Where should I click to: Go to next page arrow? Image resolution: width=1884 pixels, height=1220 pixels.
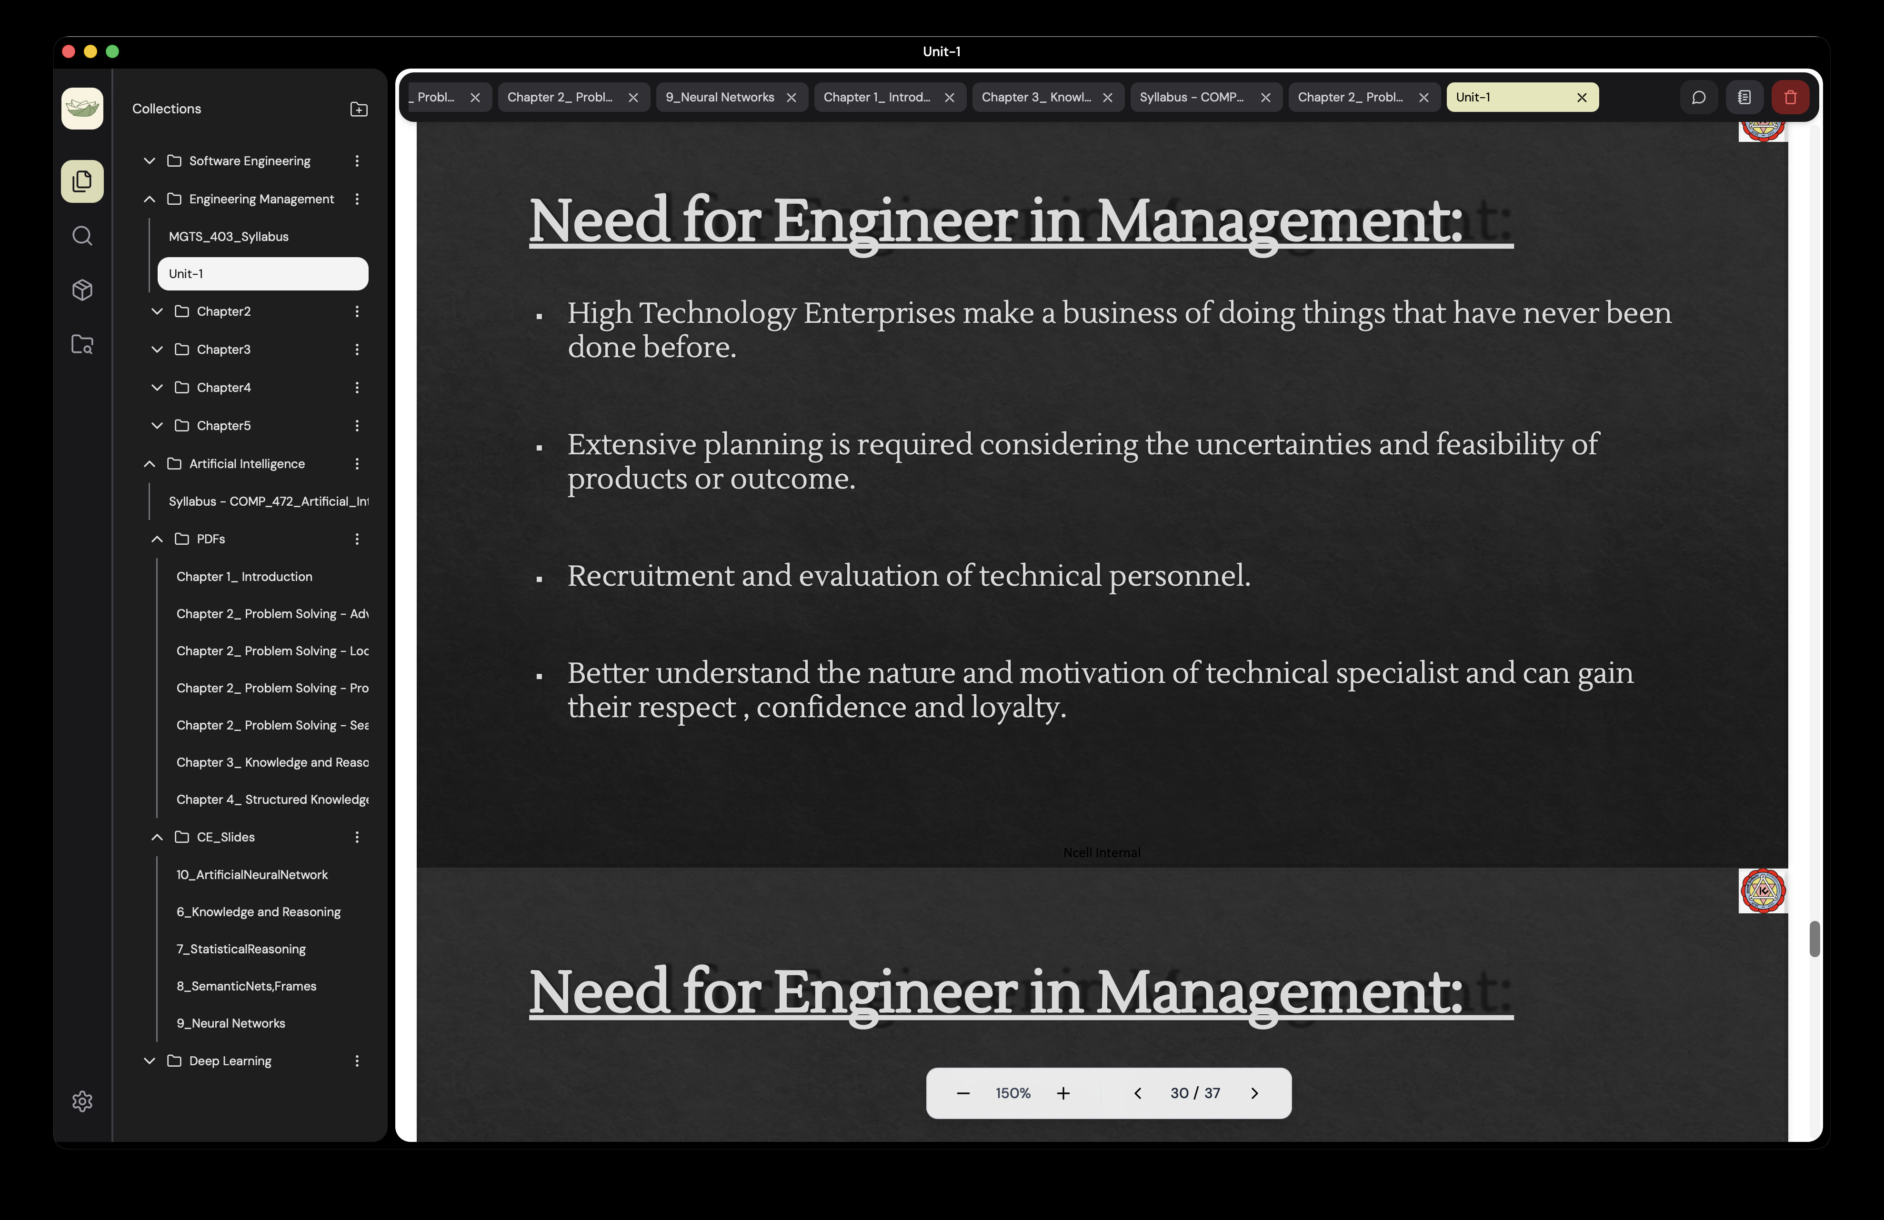coord(1254,1093)
